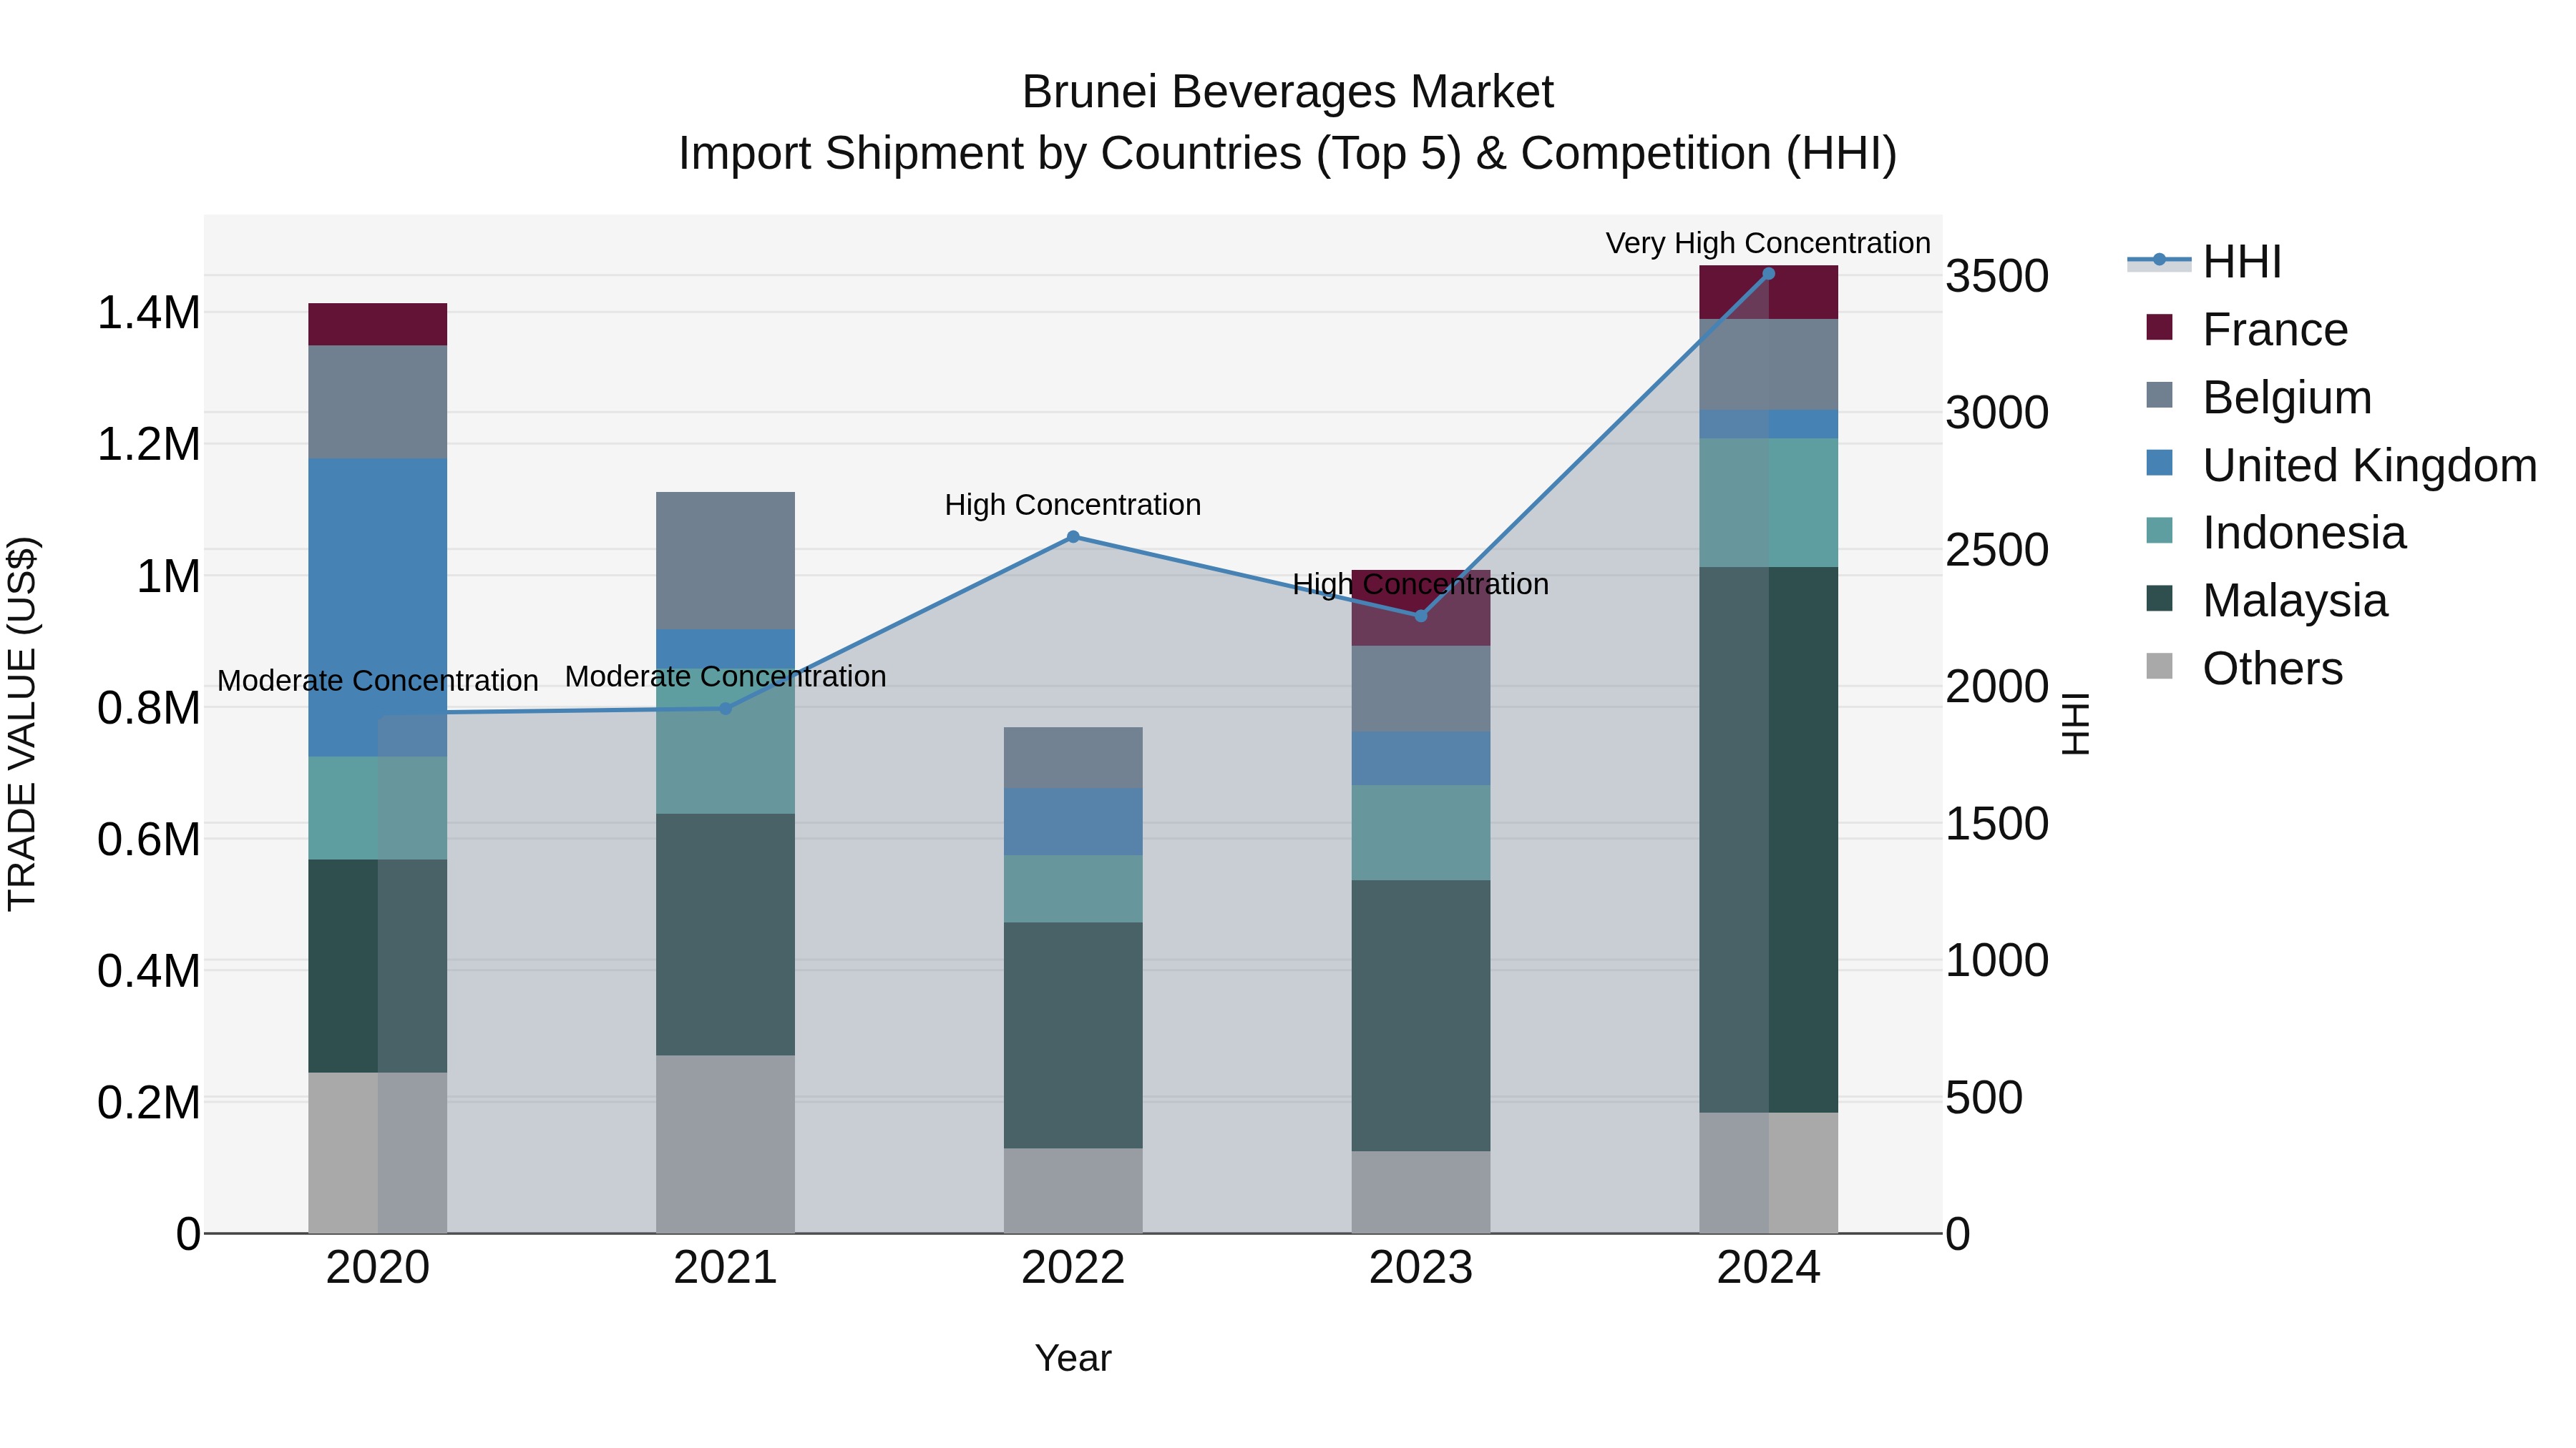Click the Malaysia segment of the 2024 bar
Image resolution: width=2576 pixels, height=1448 pixels.
point(1768,839)
